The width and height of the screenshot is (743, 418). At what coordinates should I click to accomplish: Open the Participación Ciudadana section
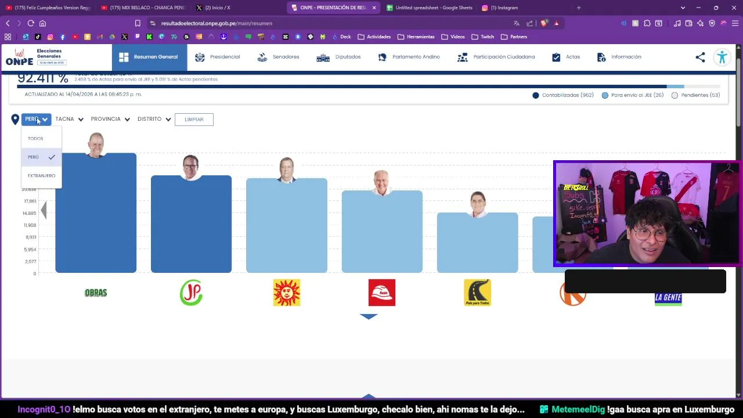[x=496, y=57]
